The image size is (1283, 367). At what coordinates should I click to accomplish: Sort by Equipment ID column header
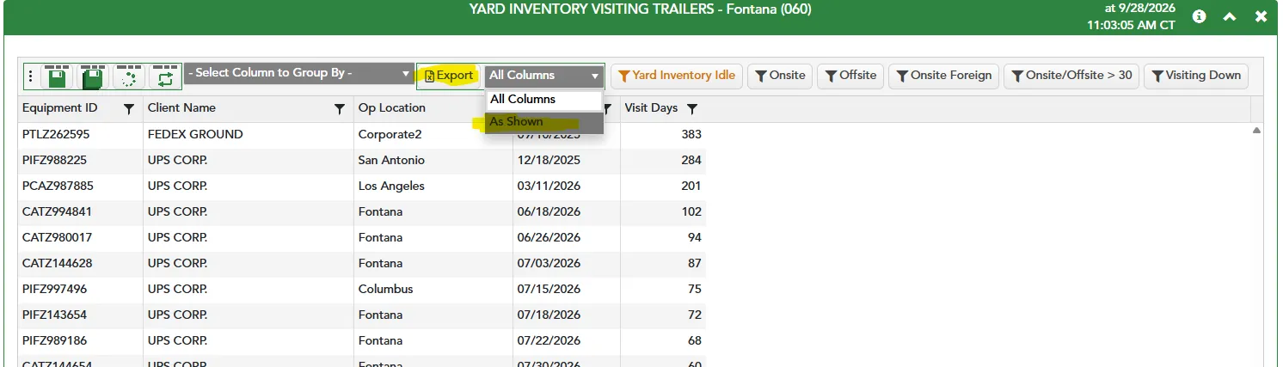pyautogui.click(x=60, y=108)
